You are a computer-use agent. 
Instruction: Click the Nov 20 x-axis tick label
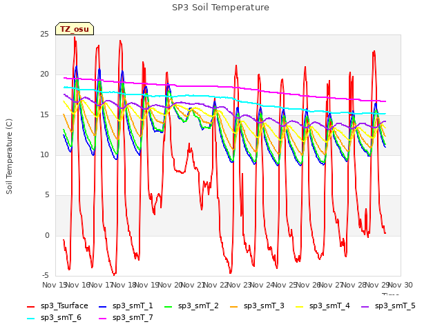[170, 285]
